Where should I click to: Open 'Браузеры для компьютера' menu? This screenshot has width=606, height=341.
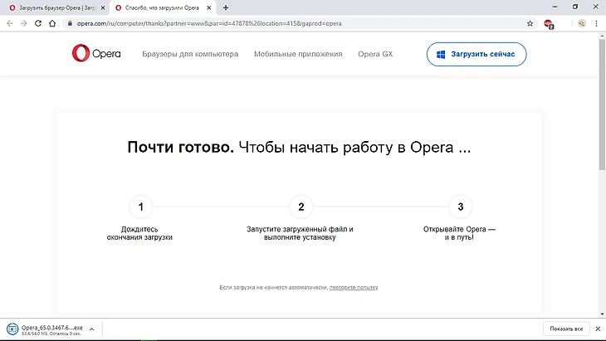pos(190,54)
